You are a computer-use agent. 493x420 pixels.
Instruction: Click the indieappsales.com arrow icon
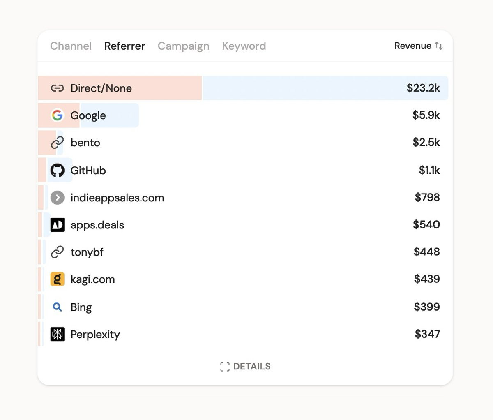(x=57, y=198)
